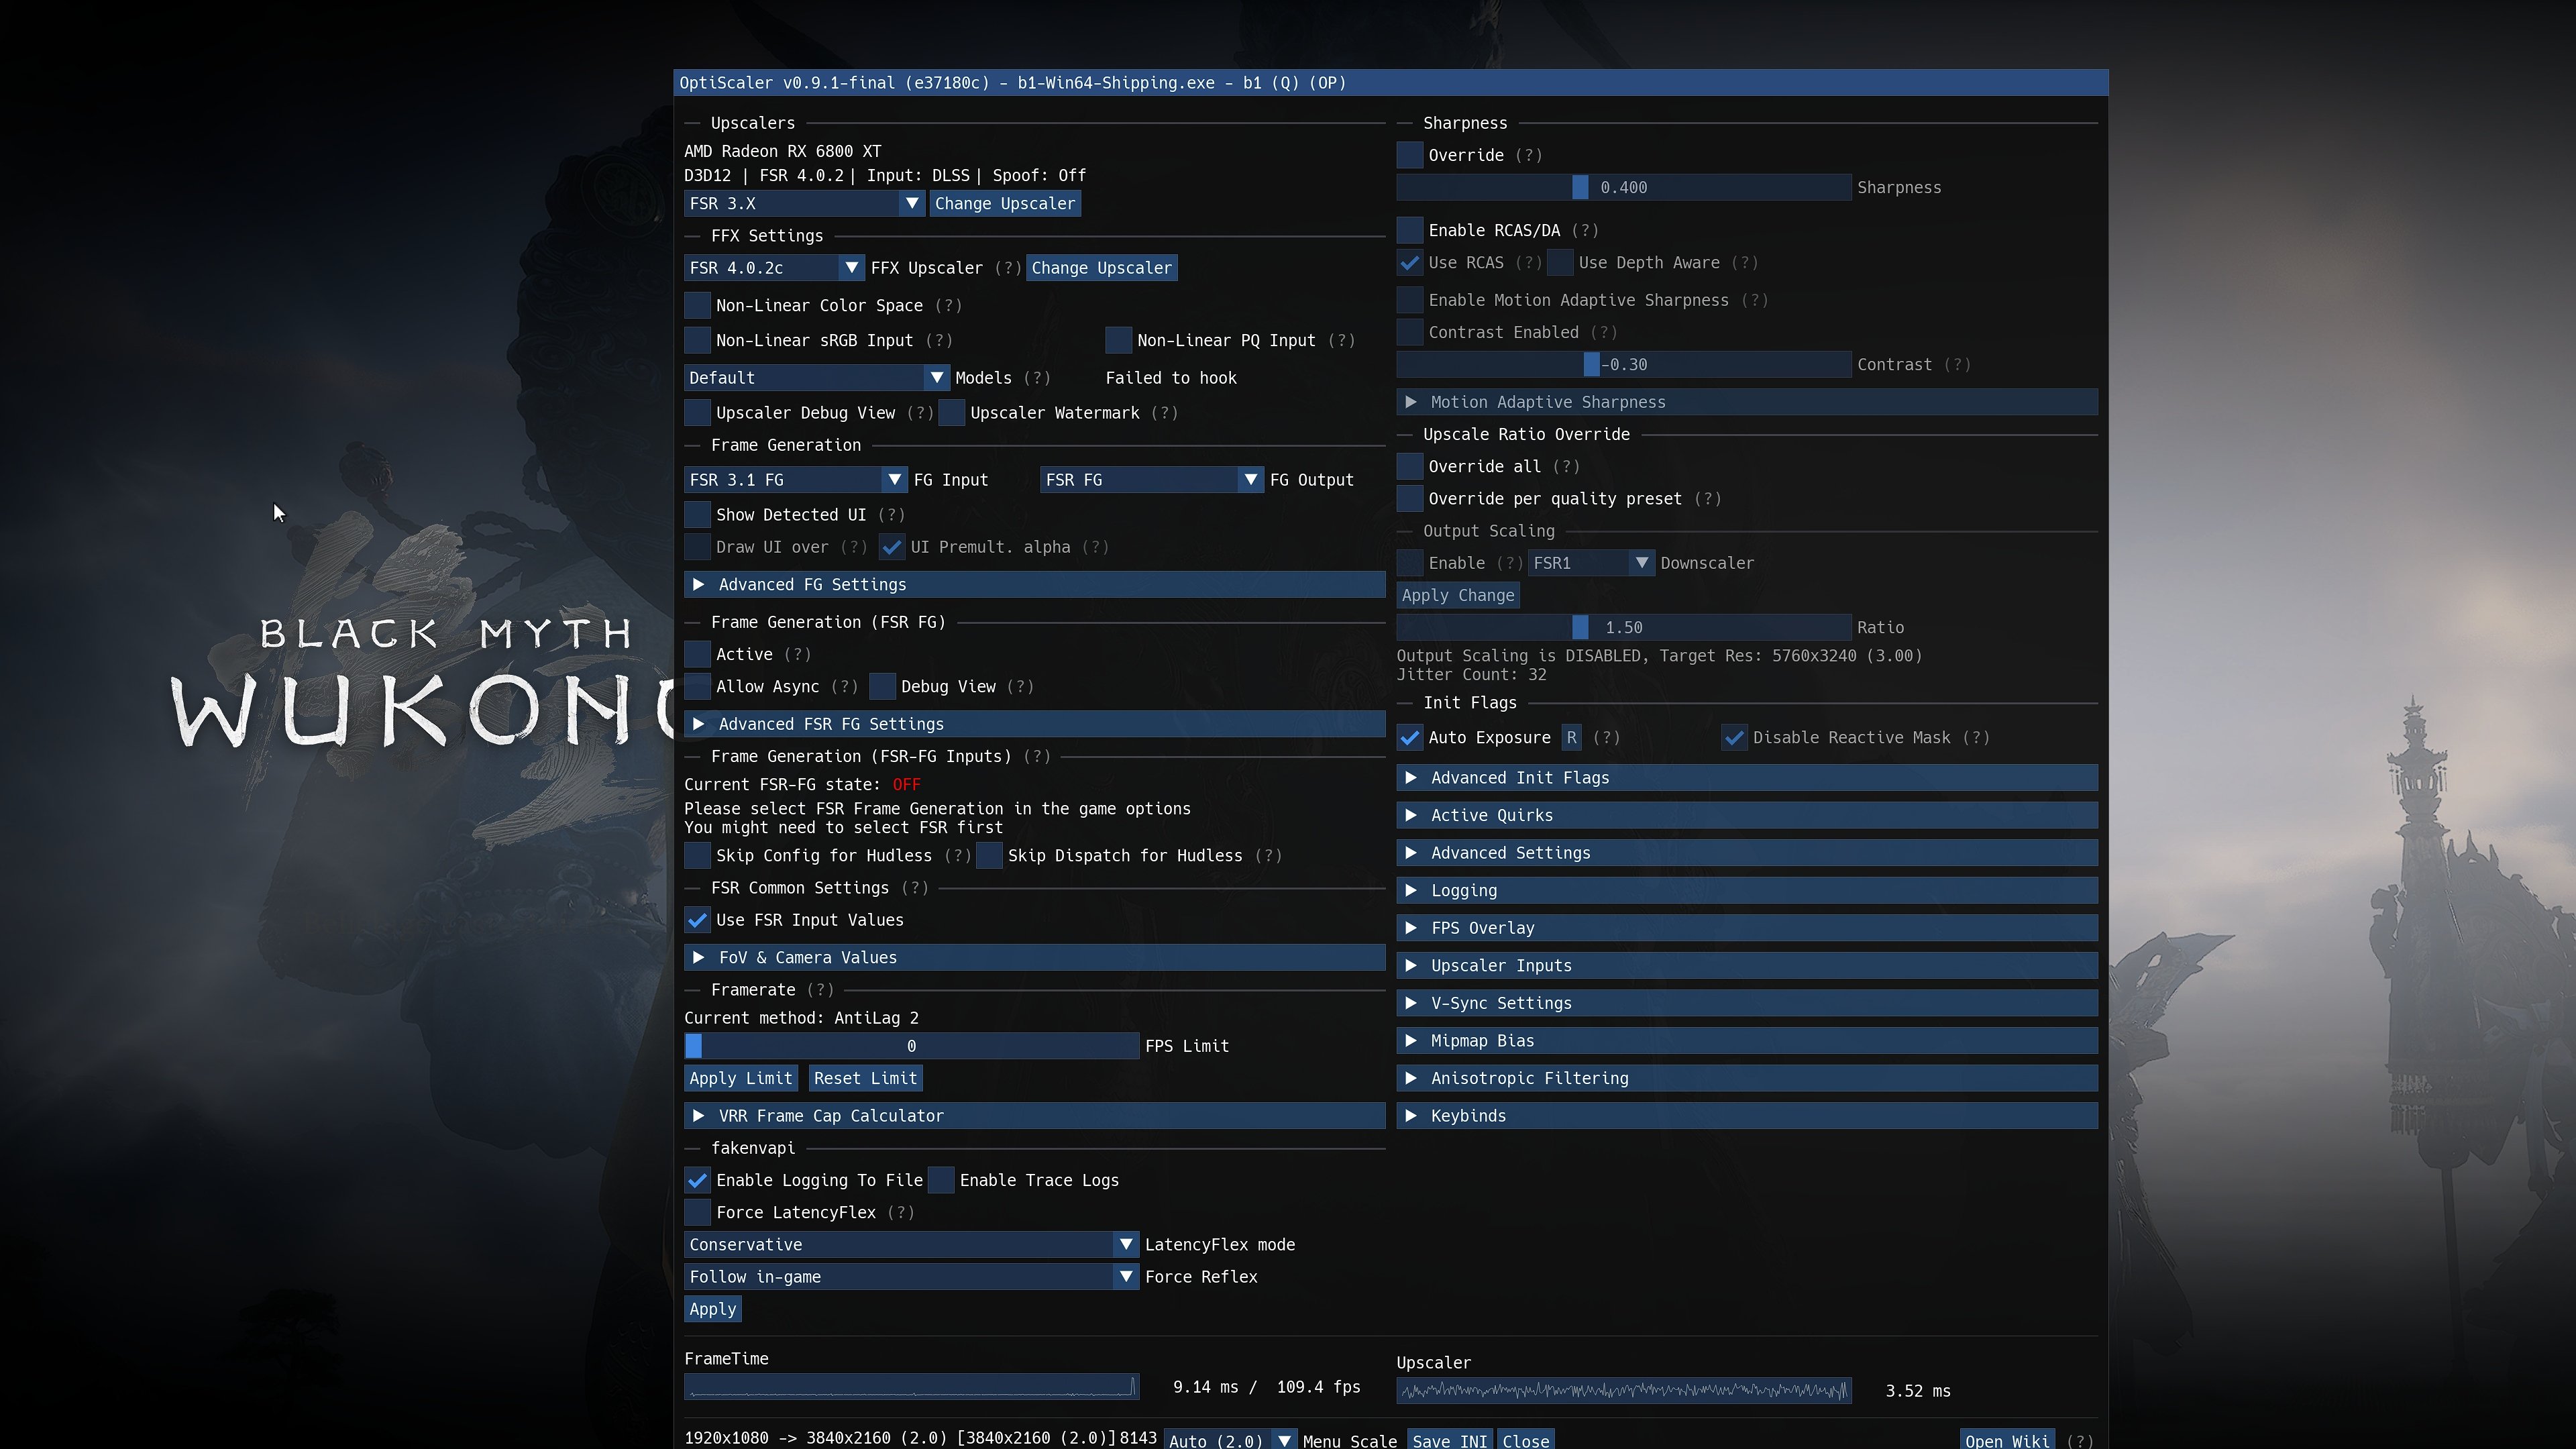Check Override per quality preset
This screenshot has height=1449, width=2576.
pos(1410,499)
